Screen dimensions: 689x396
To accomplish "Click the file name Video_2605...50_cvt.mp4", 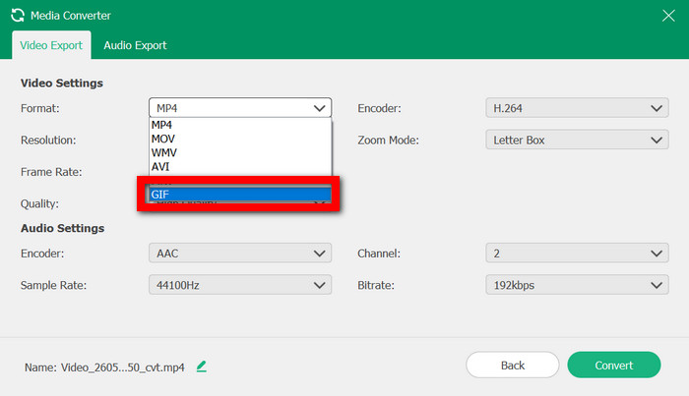I will coord(123,368).
